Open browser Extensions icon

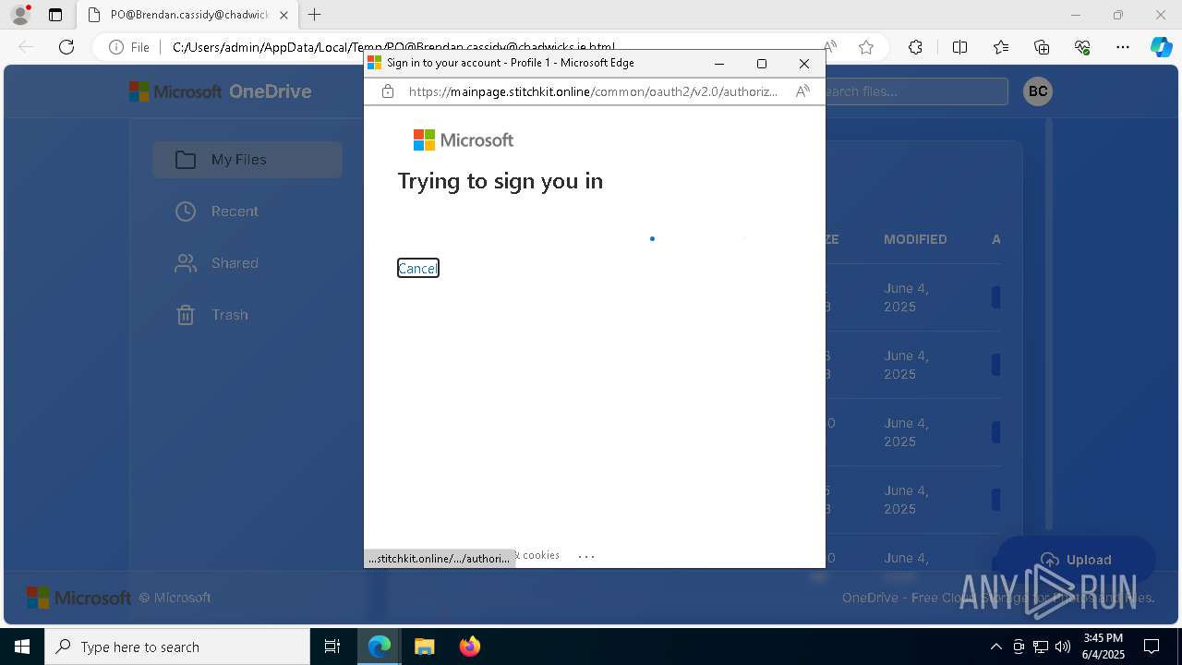pyautogui.click(x=915, y=47)
